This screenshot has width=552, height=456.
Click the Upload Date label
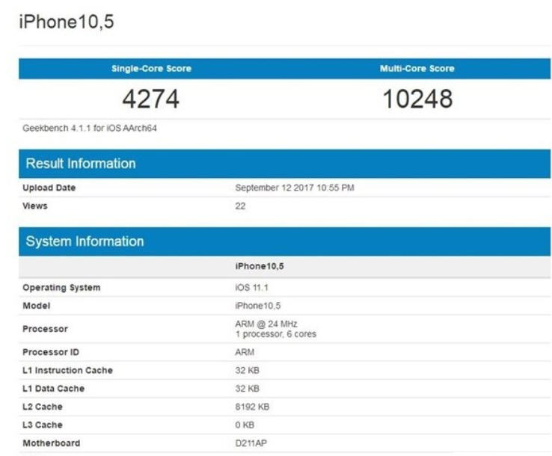click(49, 188)
